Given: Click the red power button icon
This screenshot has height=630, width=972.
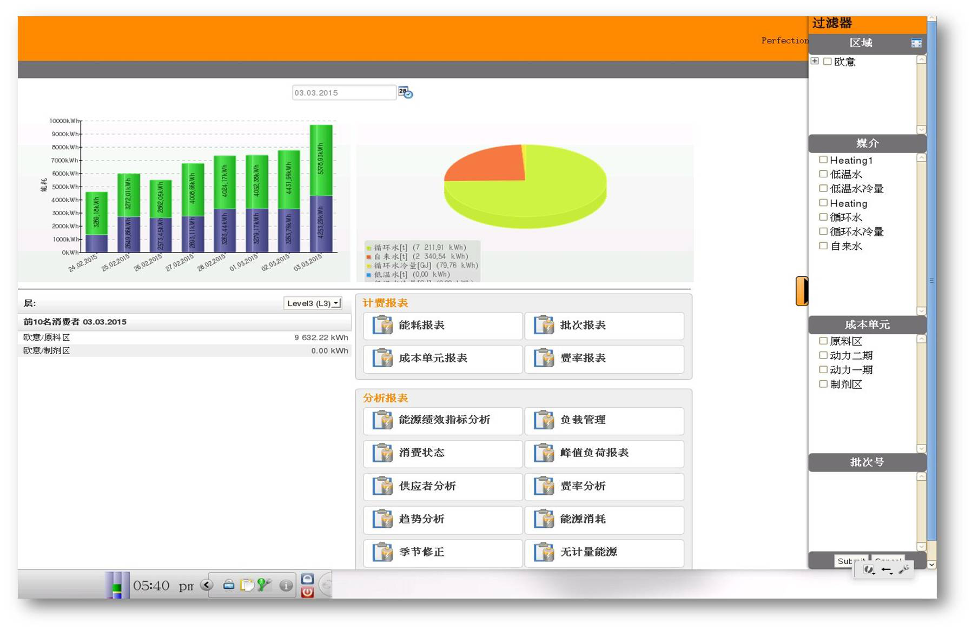Looking at the screenshot, I should click(x=307, y=592).
